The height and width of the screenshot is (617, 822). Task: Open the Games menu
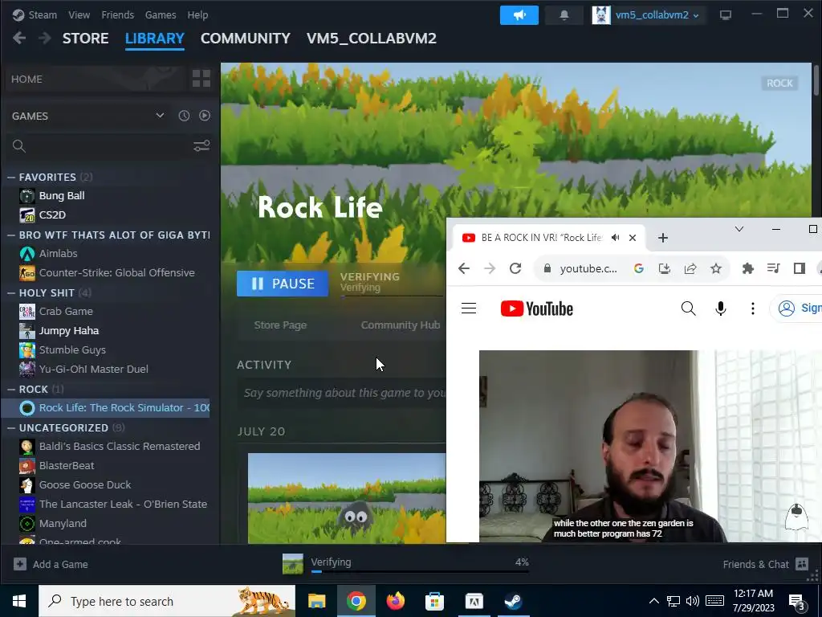pos(161,14)
